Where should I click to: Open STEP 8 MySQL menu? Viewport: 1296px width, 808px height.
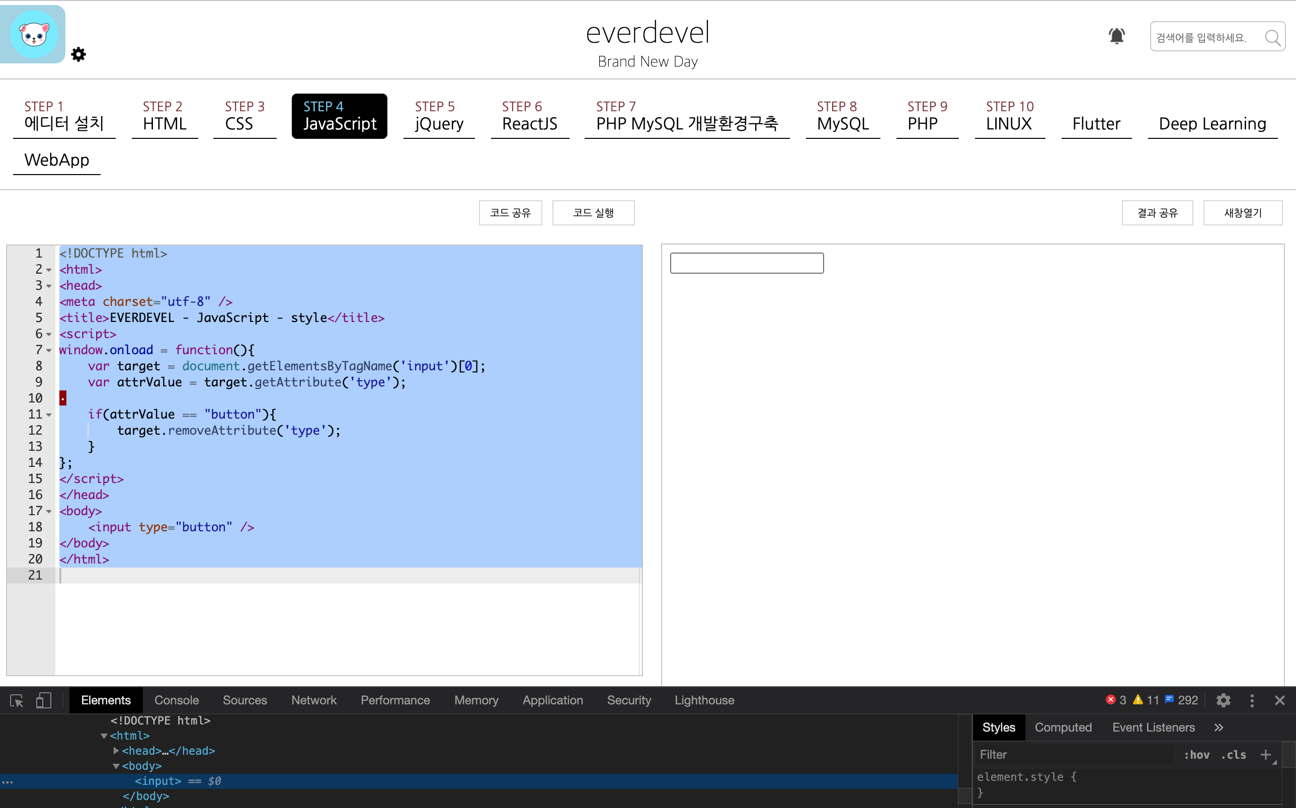[x=843, y=116]
